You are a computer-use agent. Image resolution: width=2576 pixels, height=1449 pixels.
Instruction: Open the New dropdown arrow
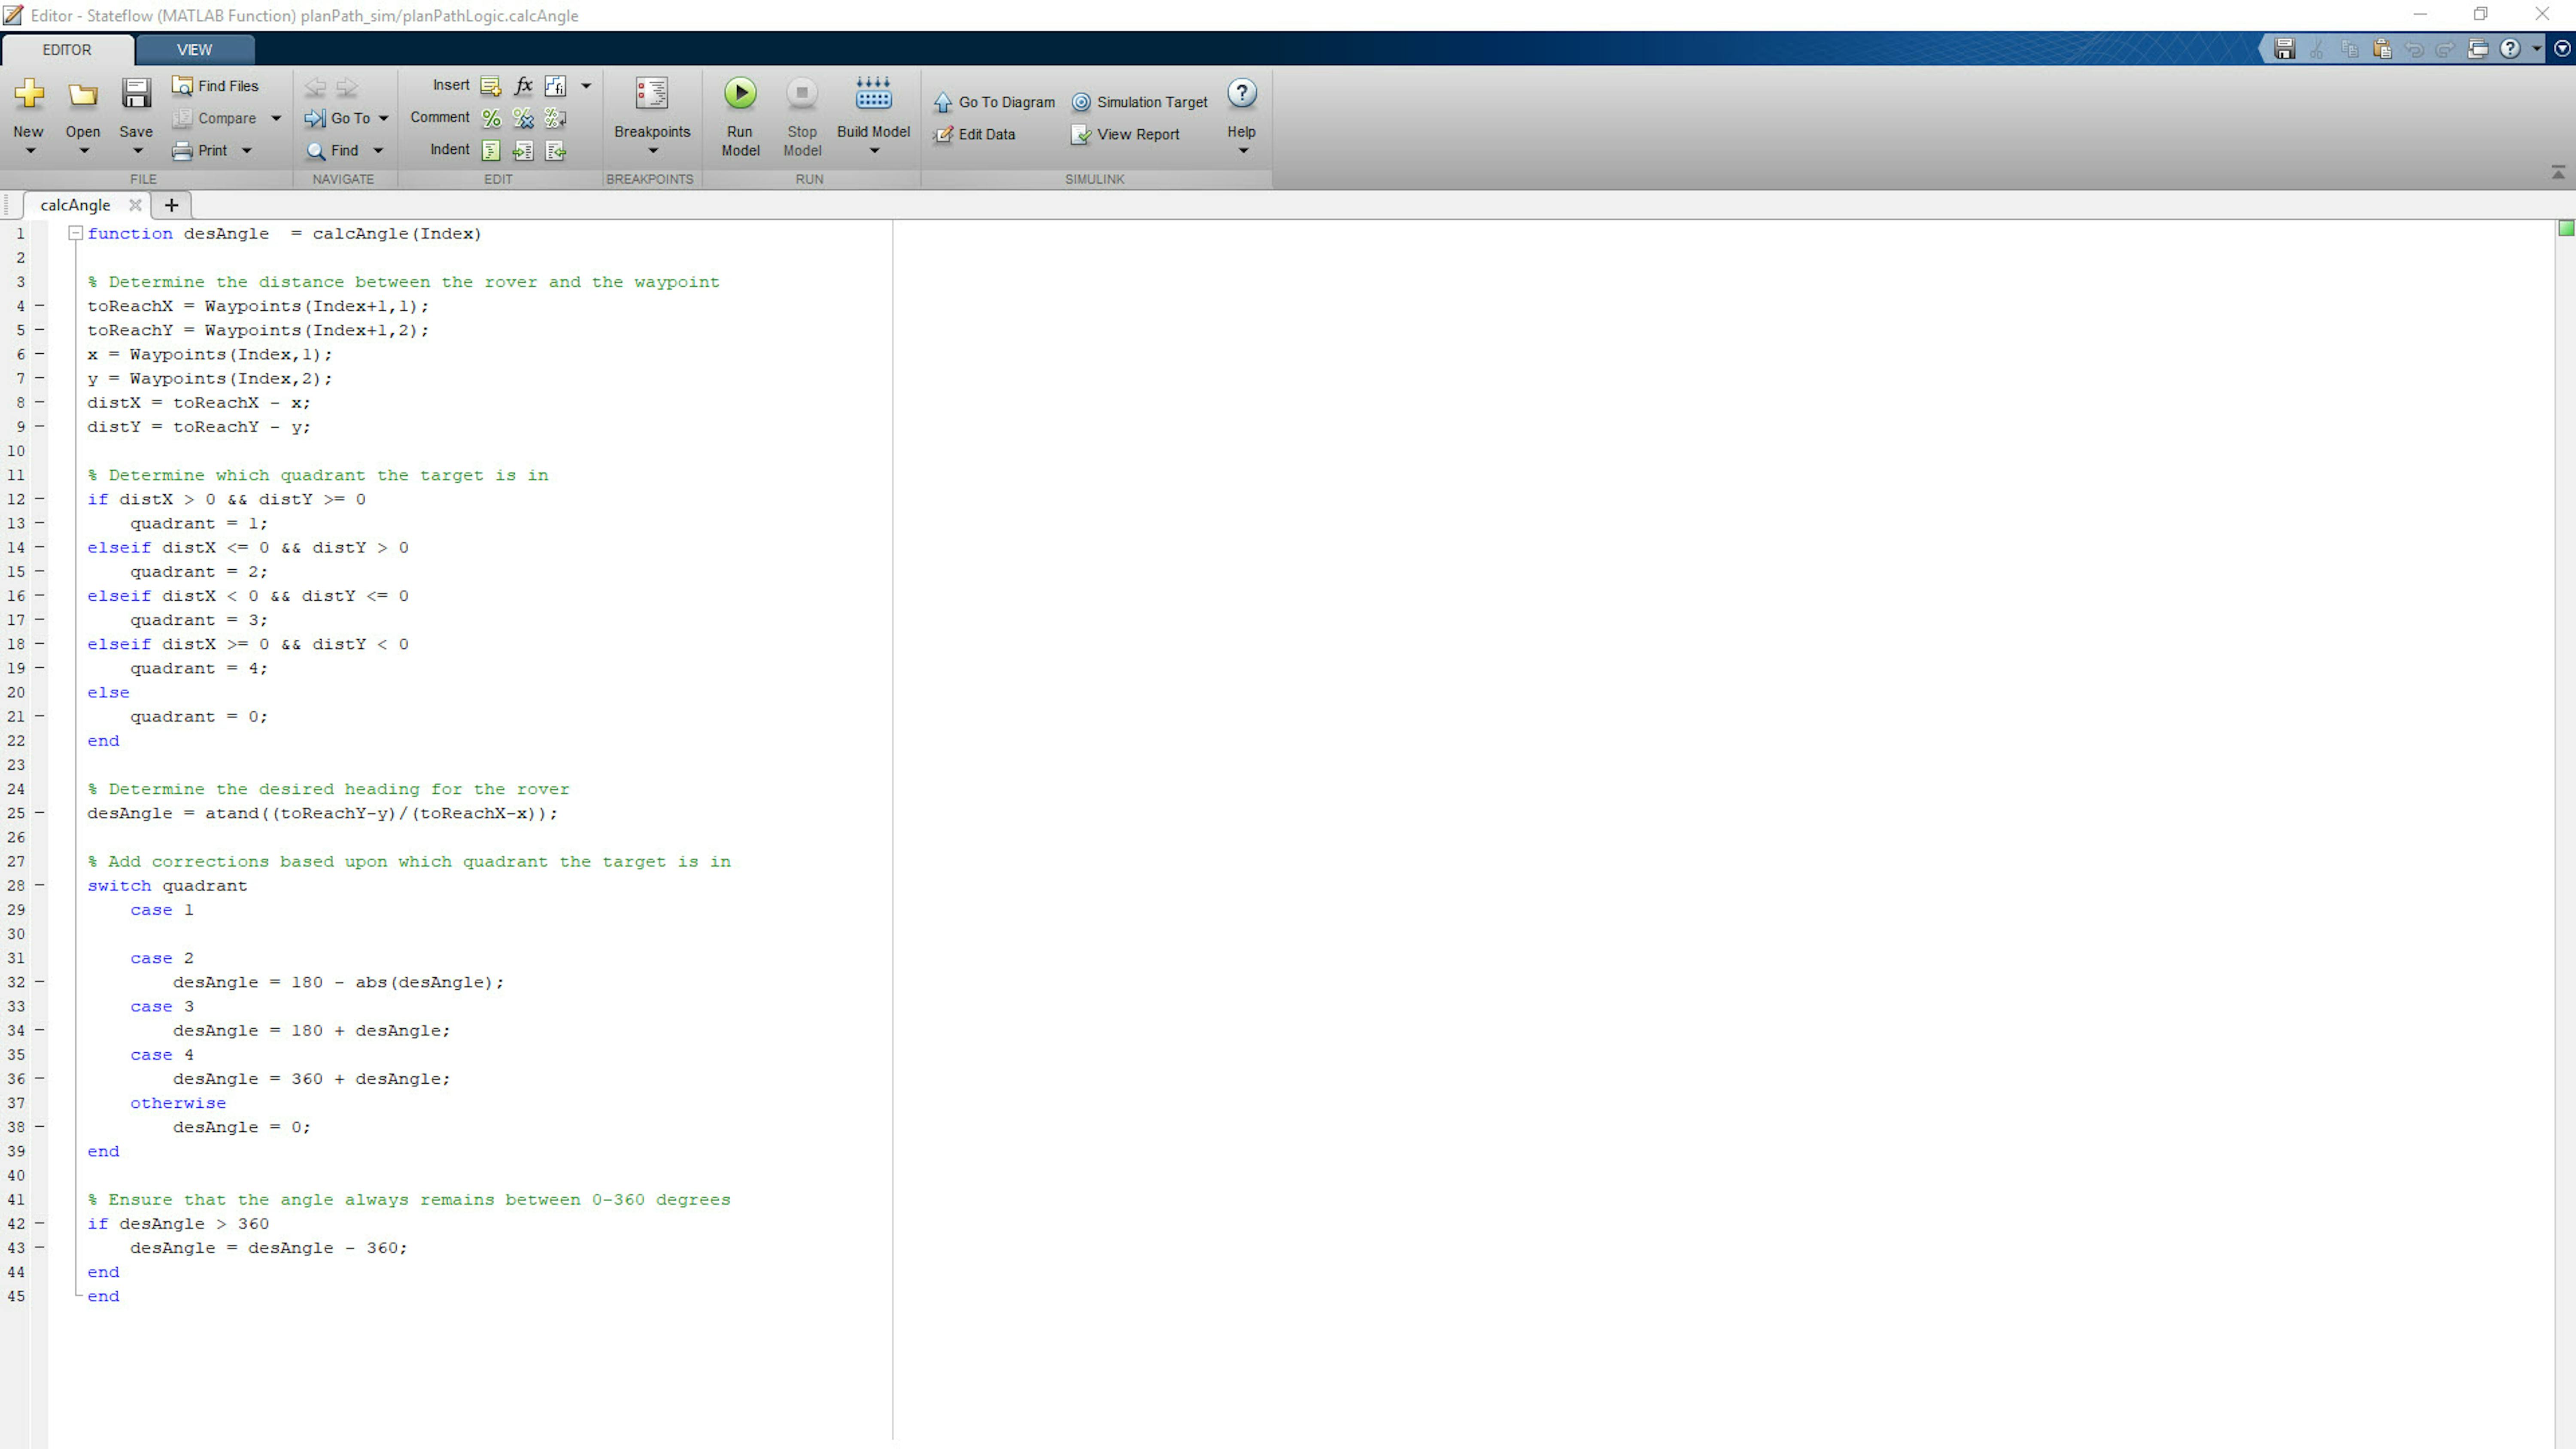pos(29,151)
